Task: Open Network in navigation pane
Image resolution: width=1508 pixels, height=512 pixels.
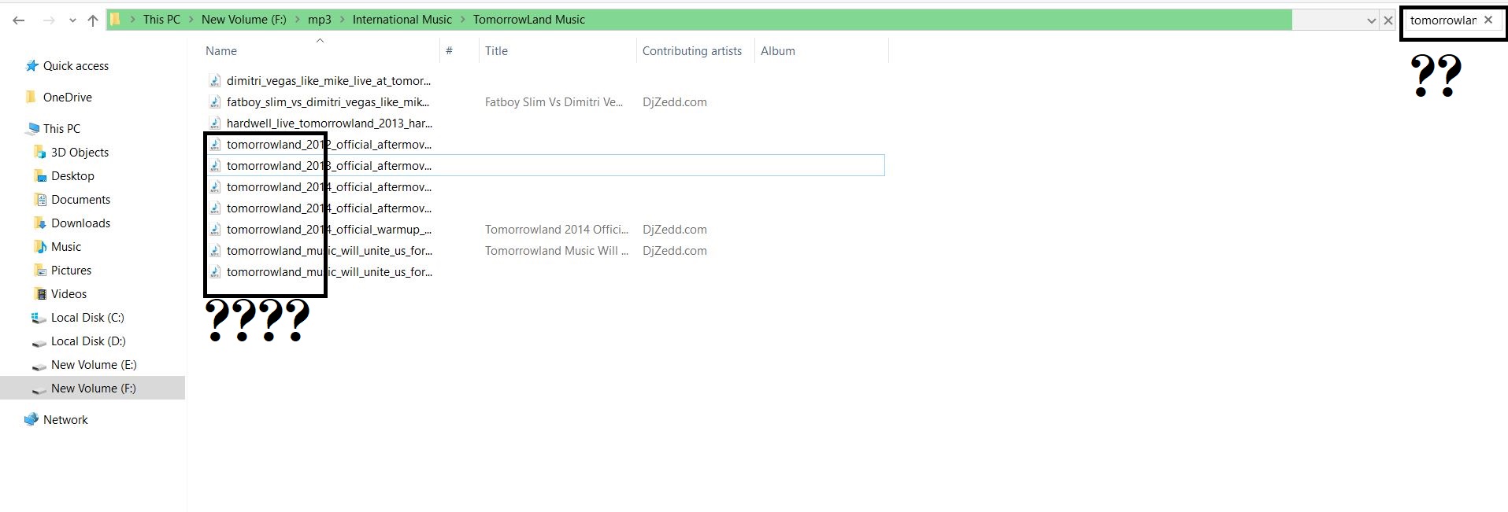Action: (x=65, y=420)
